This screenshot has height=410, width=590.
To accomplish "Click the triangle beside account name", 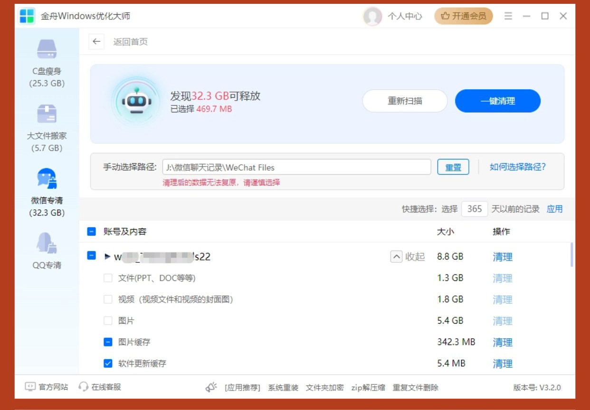I will pyautogui.click(x=107, y=256).
